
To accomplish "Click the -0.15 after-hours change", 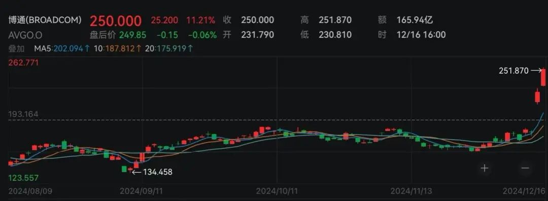I will [x=167, y=35].
